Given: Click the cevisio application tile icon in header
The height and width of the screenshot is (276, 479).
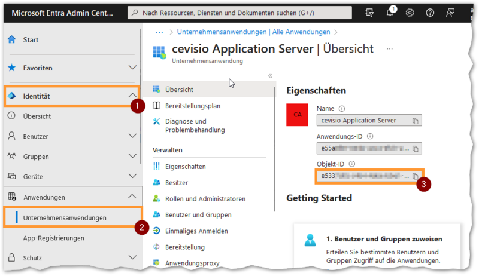Looking at the screenshot, I should pos(159,53).
